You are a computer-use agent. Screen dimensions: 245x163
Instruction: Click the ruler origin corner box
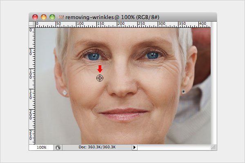[32, 24]
